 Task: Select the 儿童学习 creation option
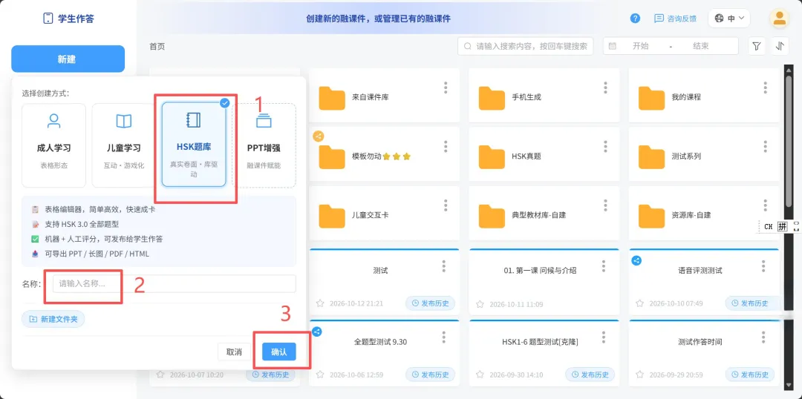tap(124, 145)
